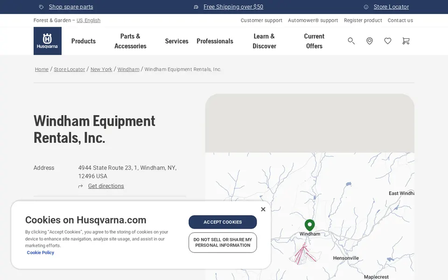Open the Cookie Policy link
This screenshot has width=448, height=280.
(40, 252)
